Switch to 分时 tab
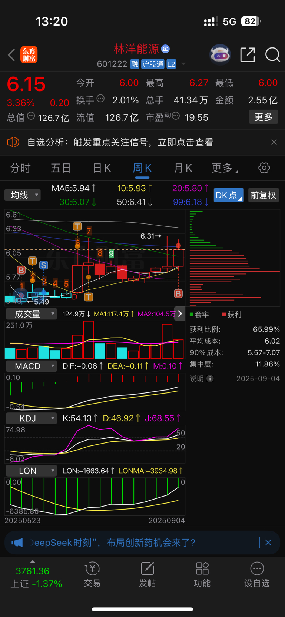This screenshot has height=617, width=285. coord(20,168)
